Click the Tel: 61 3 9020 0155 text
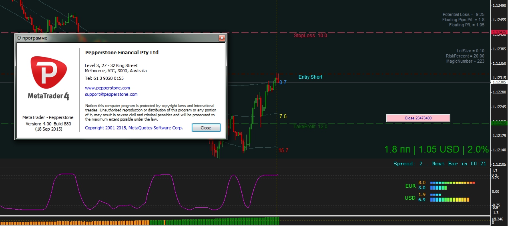The height and width of the screenshot is (226, 508). point(104,78)
